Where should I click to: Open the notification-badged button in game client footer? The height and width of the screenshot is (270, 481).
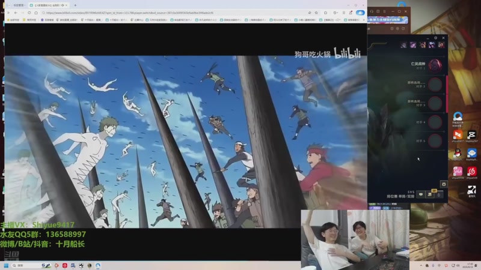coord(430,194)
